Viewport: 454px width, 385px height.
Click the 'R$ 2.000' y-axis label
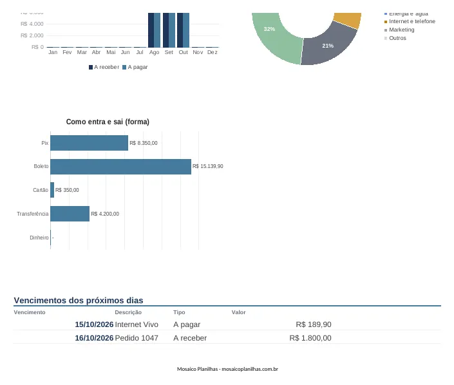tap(32, 35)
